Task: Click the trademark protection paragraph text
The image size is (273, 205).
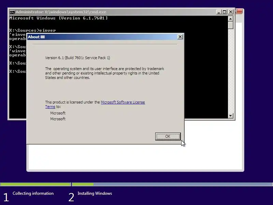Action: (104, 73)
